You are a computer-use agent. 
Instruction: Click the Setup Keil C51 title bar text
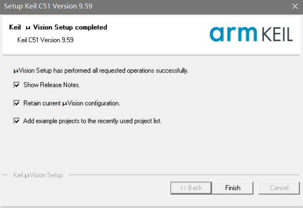[48, 6]
